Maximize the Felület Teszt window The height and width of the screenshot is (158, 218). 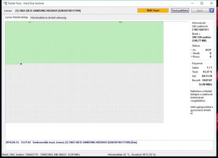[x=202, y=3]
